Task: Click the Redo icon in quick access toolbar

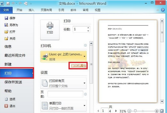Action: pos(20,3)
